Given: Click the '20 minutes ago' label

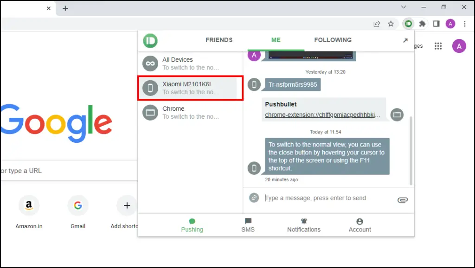Looking at the screenshot, I should [x=282, y=179].
